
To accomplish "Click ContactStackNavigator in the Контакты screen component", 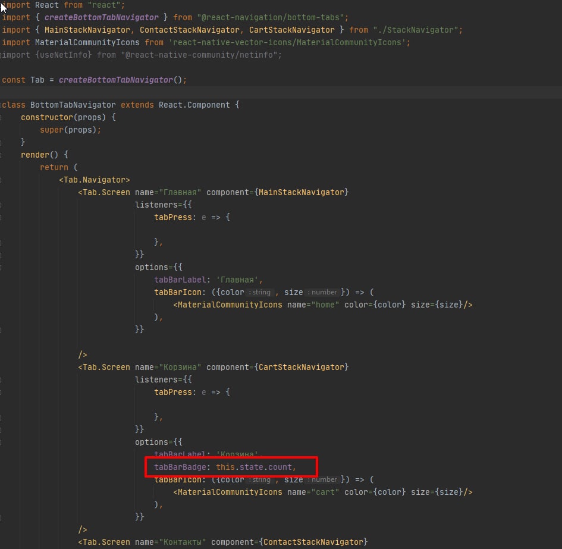I will [313, 542].
